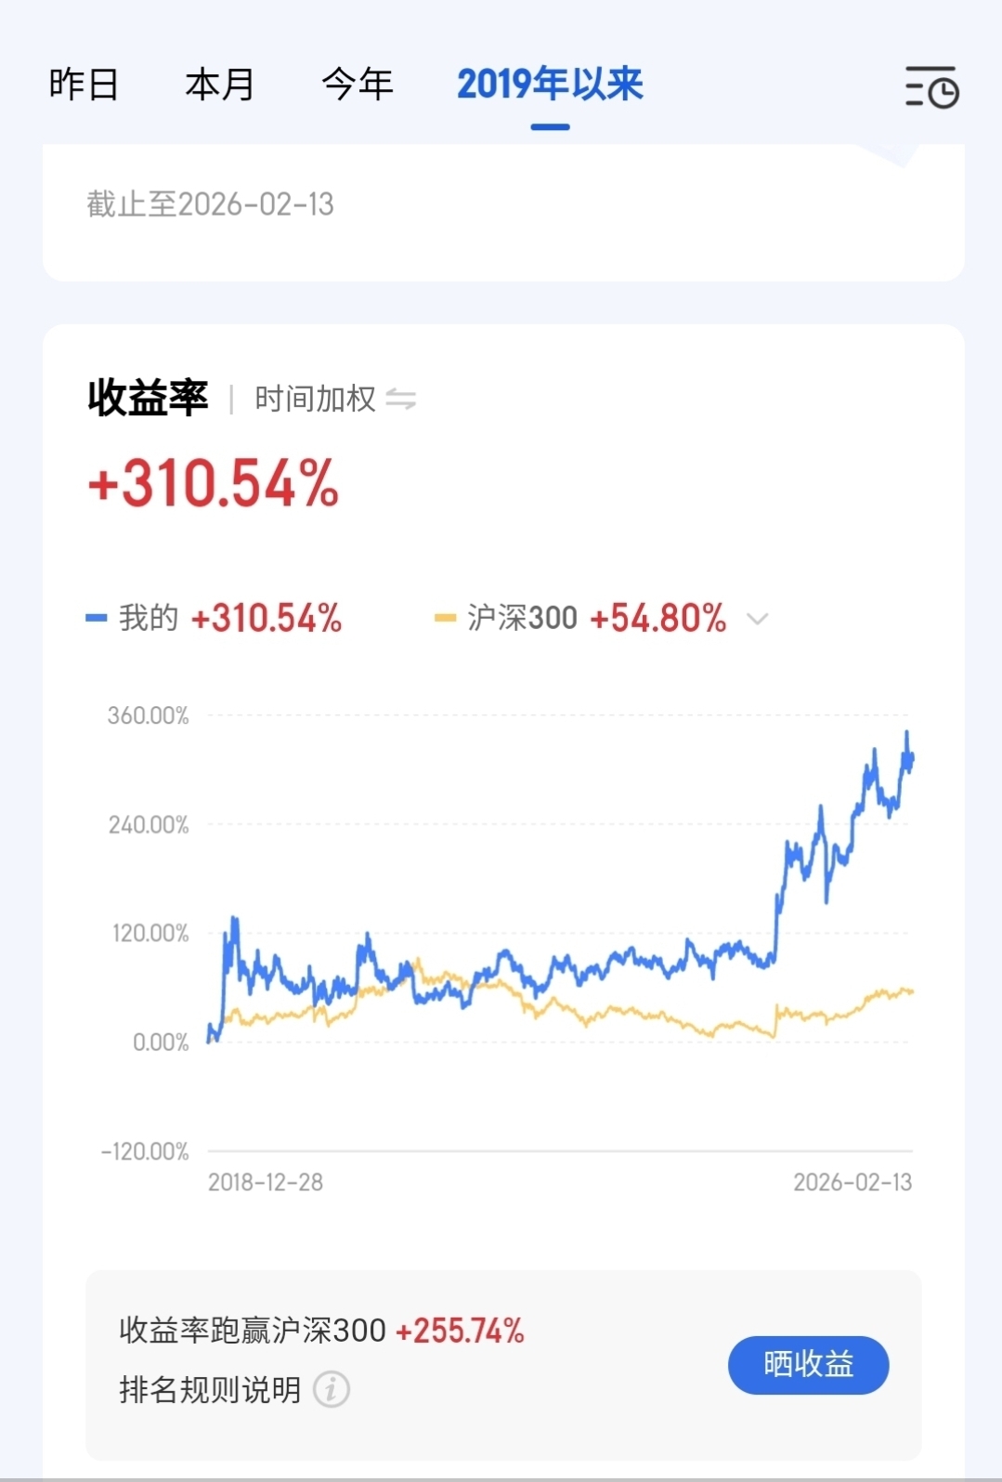Toggle the 时间加权 calculation method
Image resolution: width=1002 pixels, height=1482 pixels.
click(x=316, y=400)
